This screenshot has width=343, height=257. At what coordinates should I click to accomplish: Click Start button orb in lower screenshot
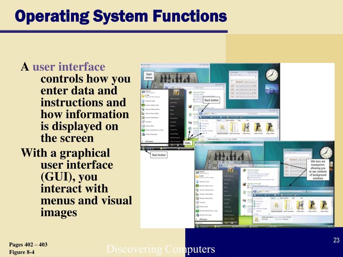(197, 226)
